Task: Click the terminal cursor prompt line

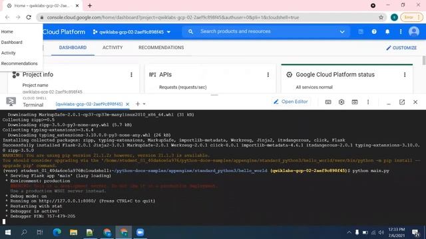Action: pyautogui.click(x=4, y=222)
